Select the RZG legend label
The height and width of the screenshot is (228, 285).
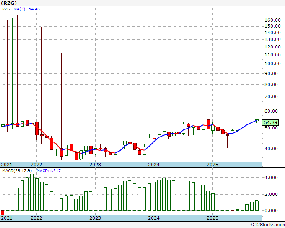click(6, 9)
